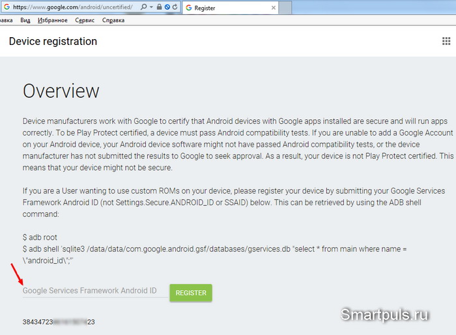The height and width of the screenshot is (335, 456).
Task: Click the google.com URL in address bar
Action: click(x=73, y=7)
